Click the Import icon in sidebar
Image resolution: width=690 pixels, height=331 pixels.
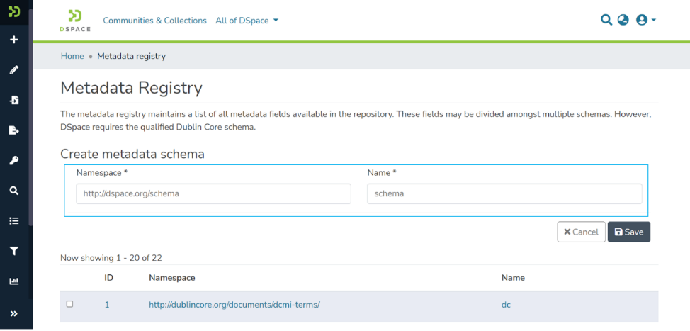pos(13,100)
